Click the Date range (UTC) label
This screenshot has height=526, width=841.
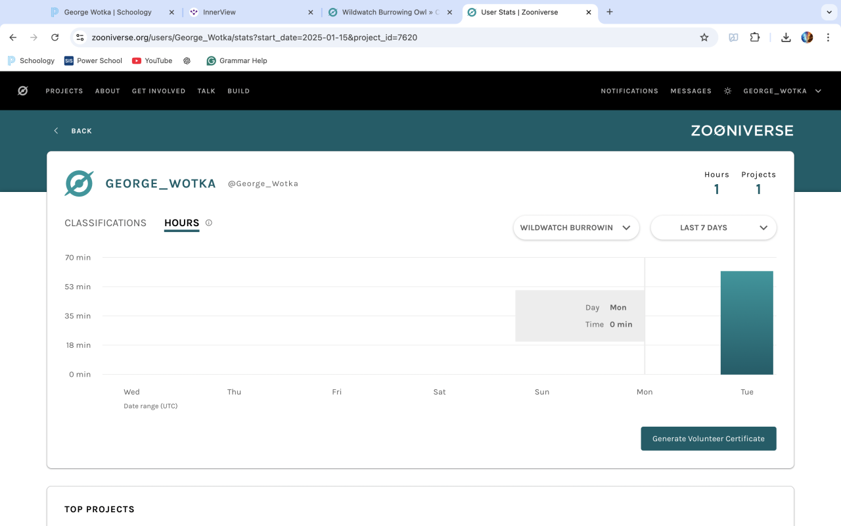click(150, 406)
